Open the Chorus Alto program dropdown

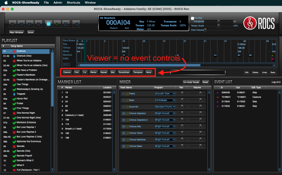click(x=174, y=127)
